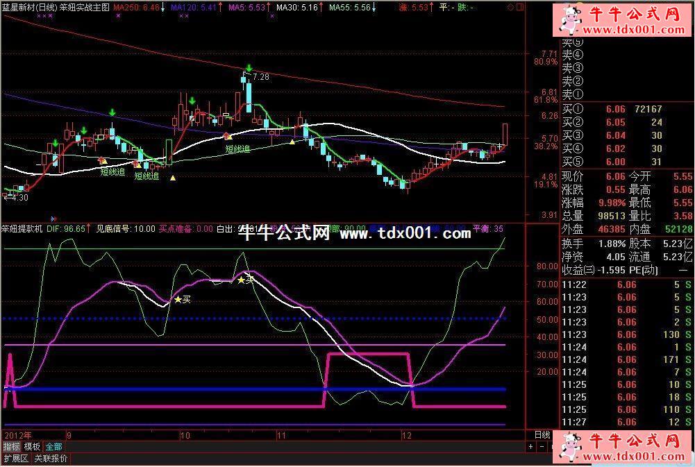
Task: Select the 全部 tab
Action: (x=54, y=446)
